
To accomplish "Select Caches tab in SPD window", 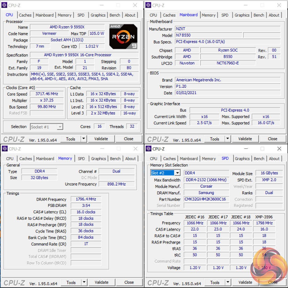I will coord(169,158).
